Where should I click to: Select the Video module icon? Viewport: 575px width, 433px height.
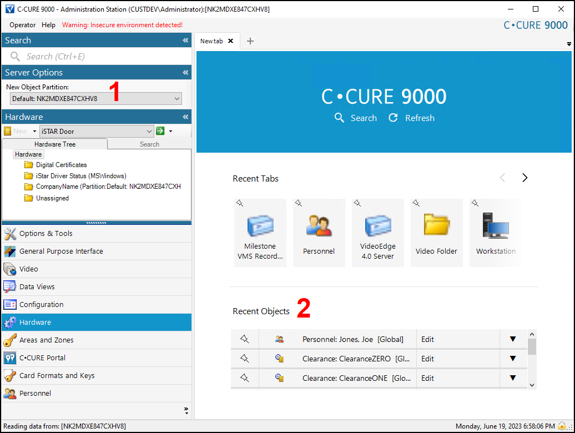pyautogui.click(x=28, y=269)
